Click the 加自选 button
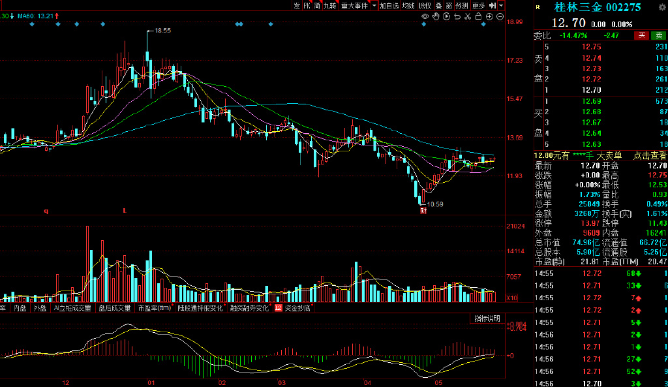 tap(389, 5)
